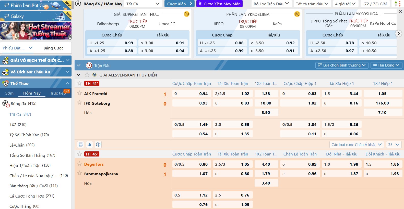Click the cash out dollar icon
Image resolution: width=404 pixels, height=209 pixels.
98,145
